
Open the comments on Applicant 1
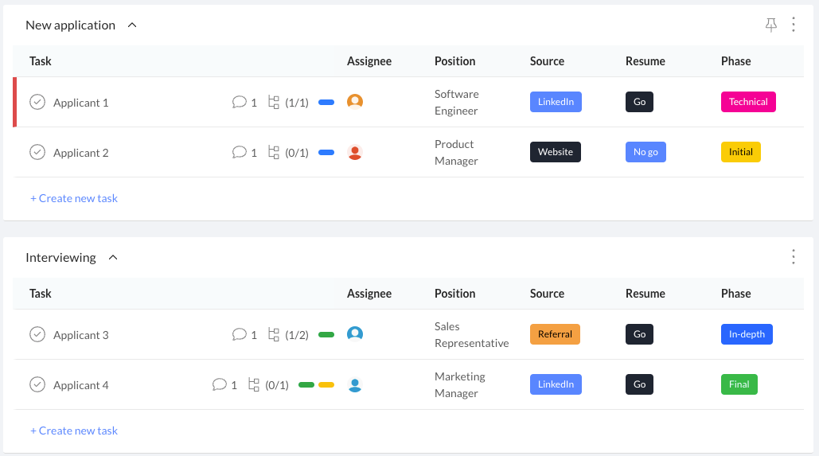point(240,103)
